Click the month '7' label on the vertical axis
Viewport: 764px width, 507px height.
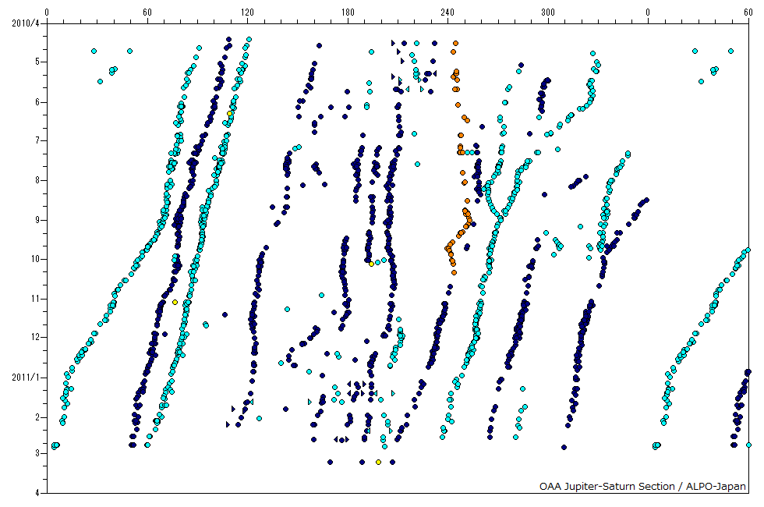pos(37,141)
